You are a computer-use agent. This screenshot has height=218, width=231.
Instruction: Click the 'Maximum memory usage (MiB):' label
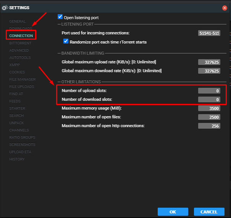(92, 108)
